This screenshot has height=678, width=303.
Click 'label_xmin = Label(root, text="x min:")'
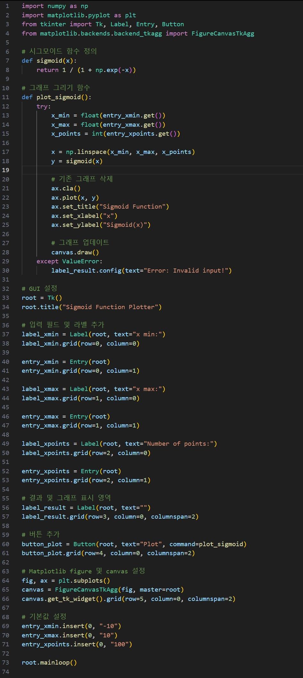(94, 334)
